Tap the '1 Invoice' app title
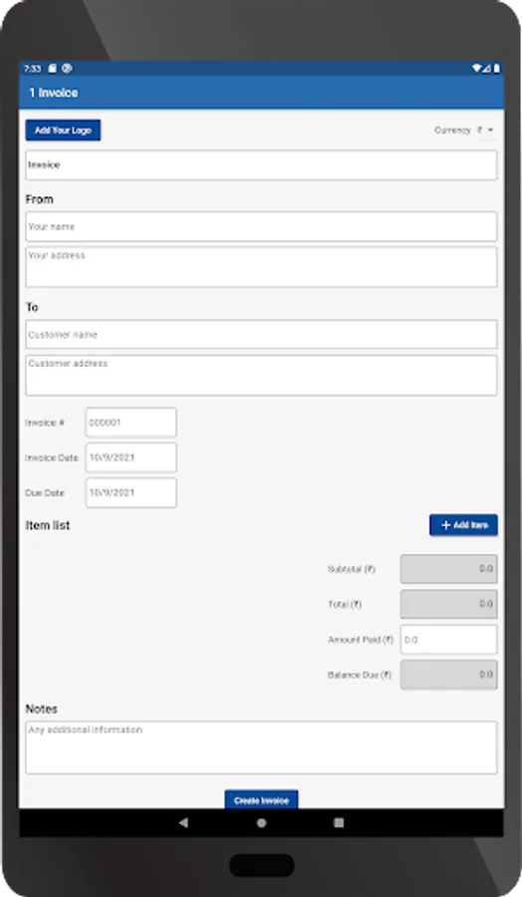522x897 pixels. [x=54, y=93]
